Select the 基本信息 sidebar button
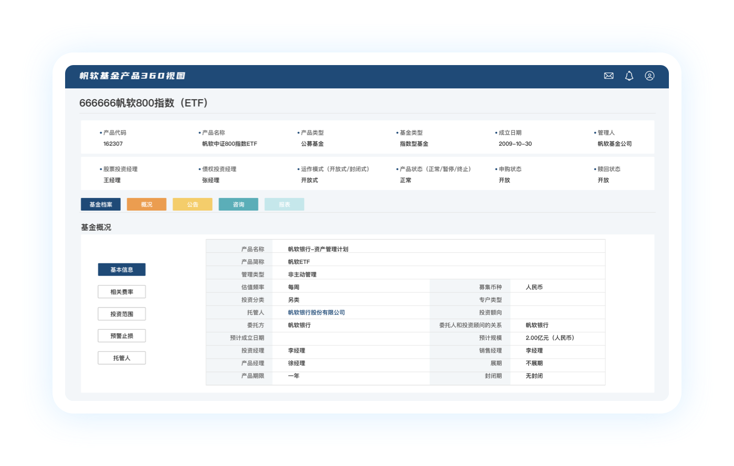Viewport: 734px width, 466px height. click(x=122, y=270)
